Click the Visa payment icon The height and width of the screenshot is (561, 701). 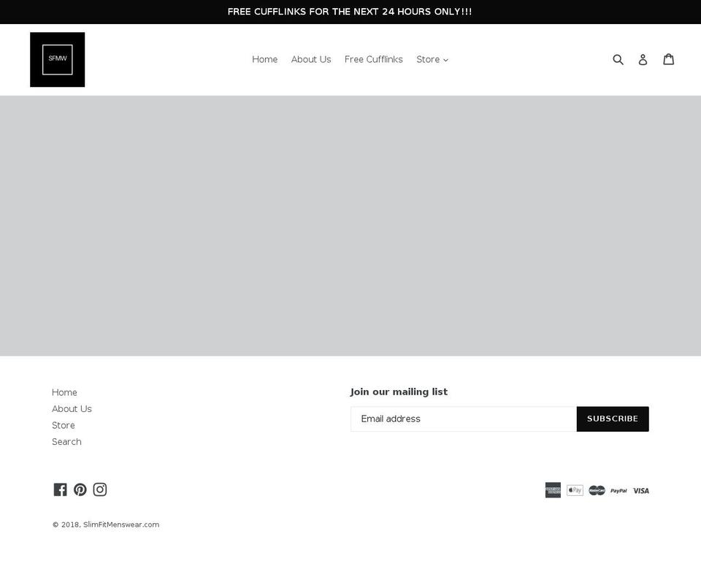coord(641,491)
